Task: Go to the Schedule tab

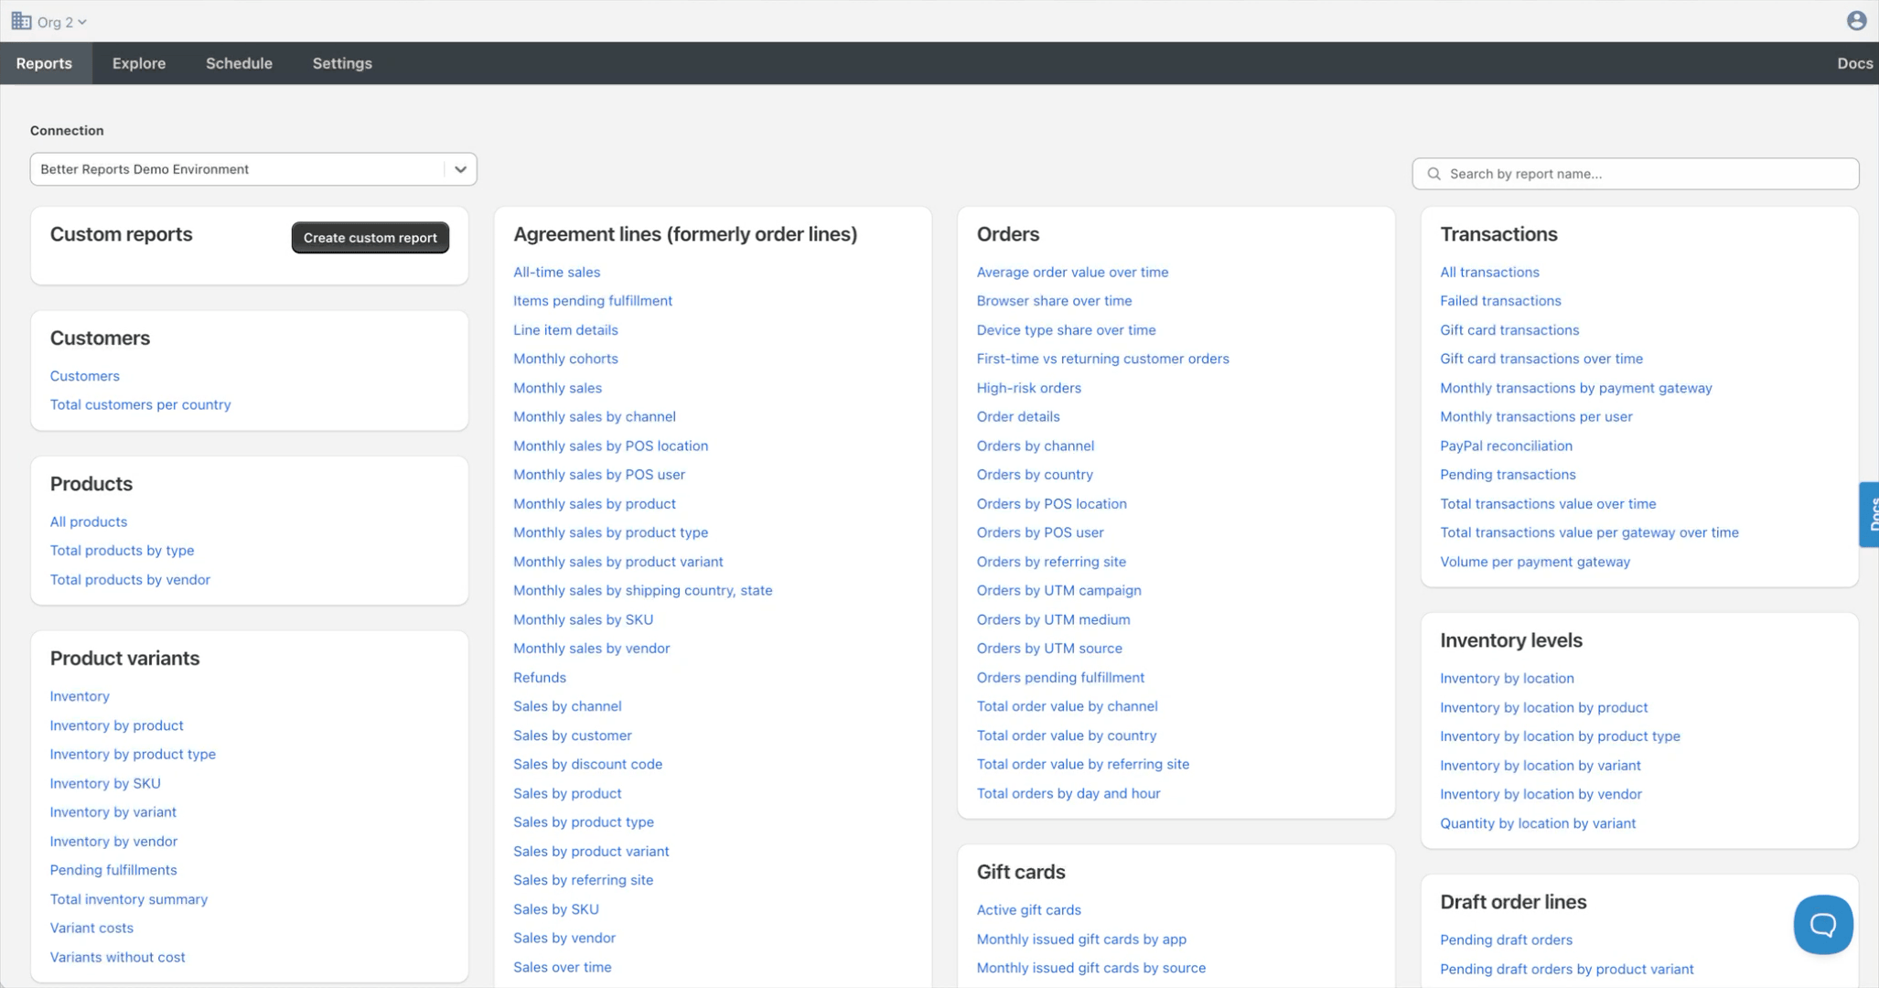Action: 239,63
